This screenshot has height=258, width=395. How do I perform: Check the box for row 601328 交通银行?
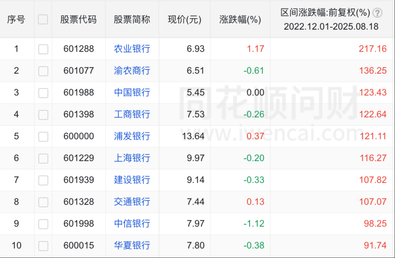(x=43, y=202)
